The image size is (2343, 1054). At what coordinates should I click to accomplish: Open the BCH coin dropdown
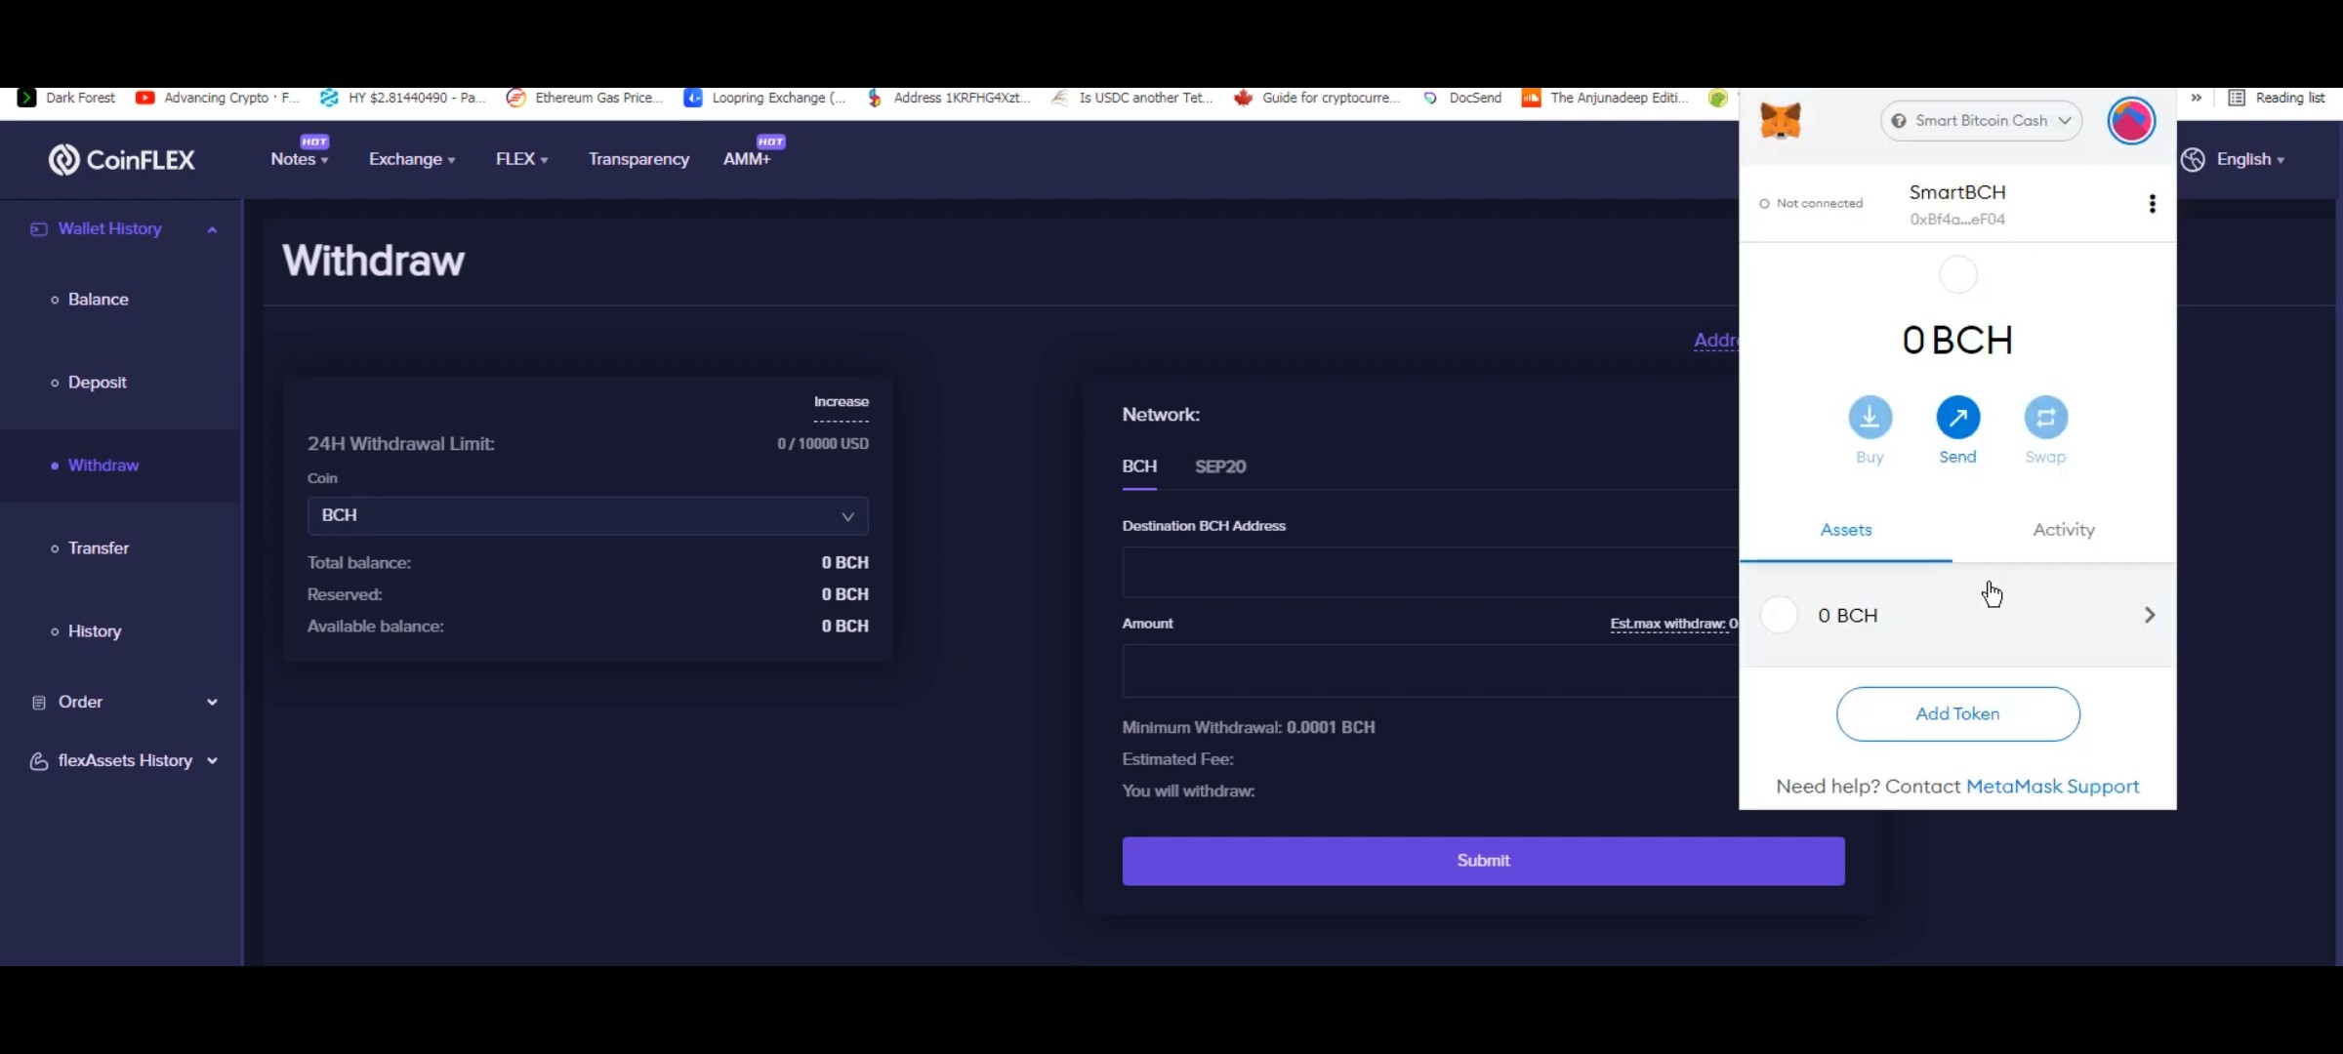pyautogui.click(x=588, y=515)
